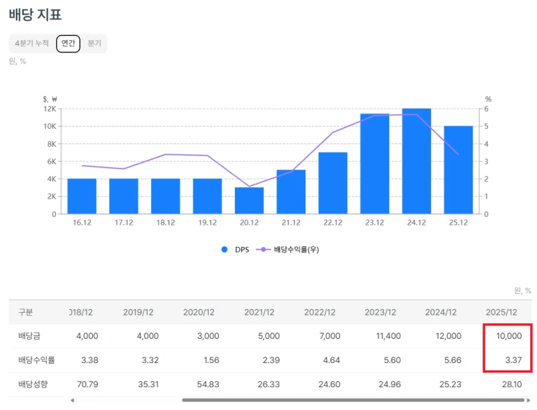Click the 배당 지표 heading
The height and width of the screenshot is (410, 537).
tap(36, 15)
